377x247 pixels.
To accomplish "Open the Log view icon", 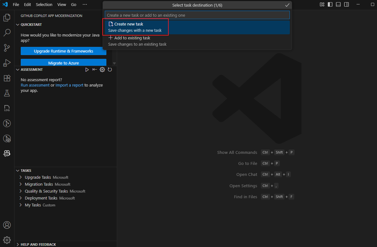I will pyautogui.click(x=7, y=108).
